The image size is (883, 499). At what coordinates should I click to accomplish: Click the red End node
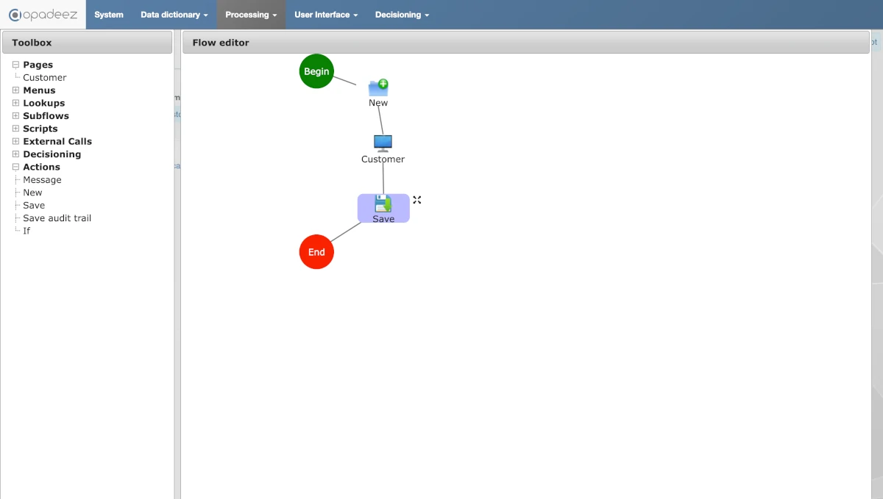pyautogui.click(x=316, y=251)
